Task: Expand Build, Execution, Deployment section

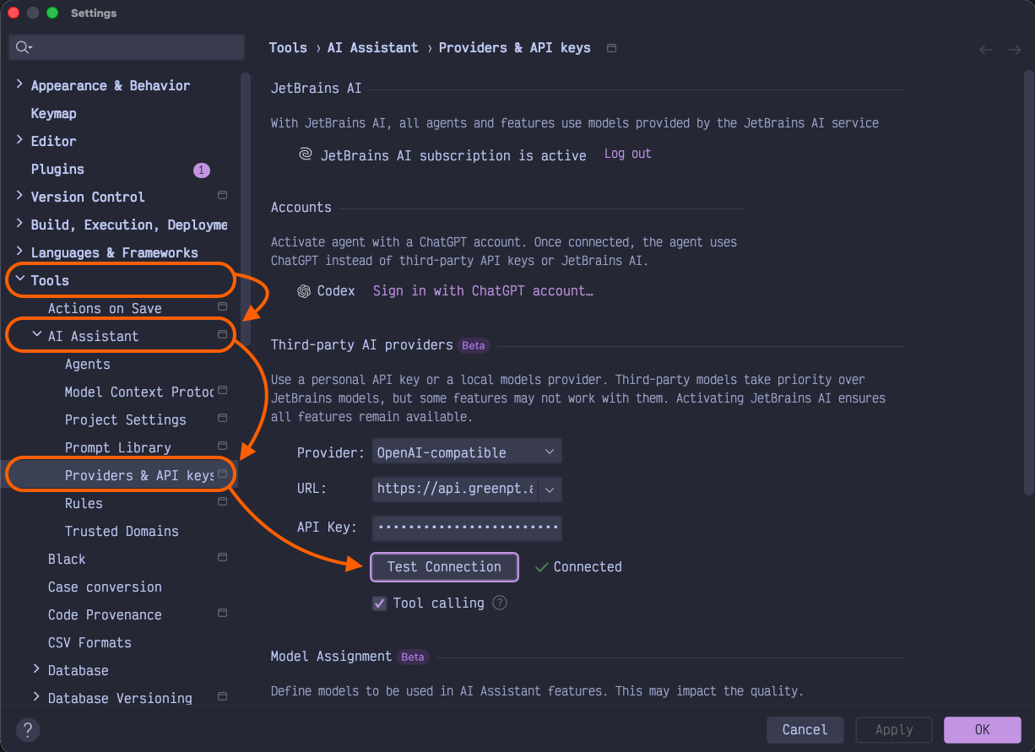Action: click(x=19, y=224)
